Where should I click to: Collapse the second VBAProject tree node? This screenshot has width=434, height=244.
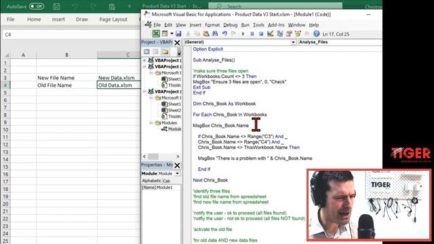(144, 66)
